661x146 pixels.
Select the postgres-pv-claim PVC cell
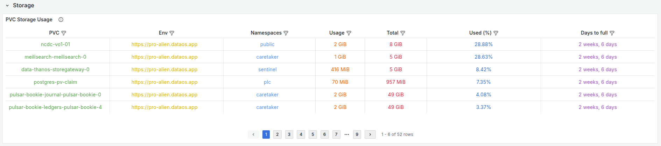tap(55, 82)
